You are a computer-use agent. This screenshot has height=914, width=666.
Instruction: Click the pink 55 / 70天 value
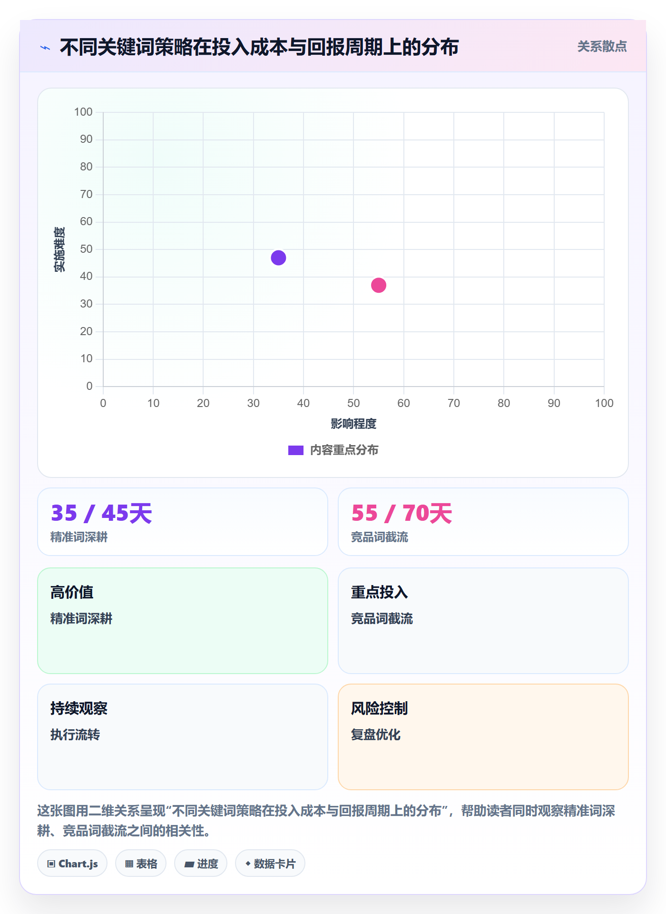402,513
